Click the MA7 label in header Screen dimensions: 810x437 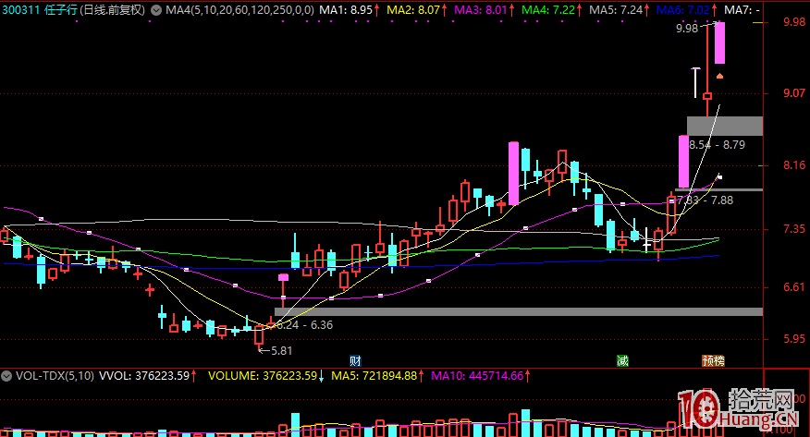tap(742, 10)
